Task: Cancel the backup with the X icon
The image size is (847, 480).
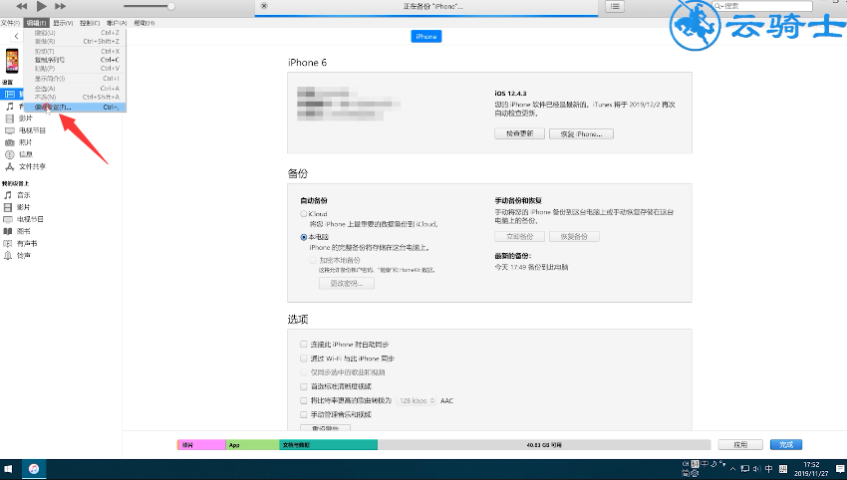Action: [264, 6]
